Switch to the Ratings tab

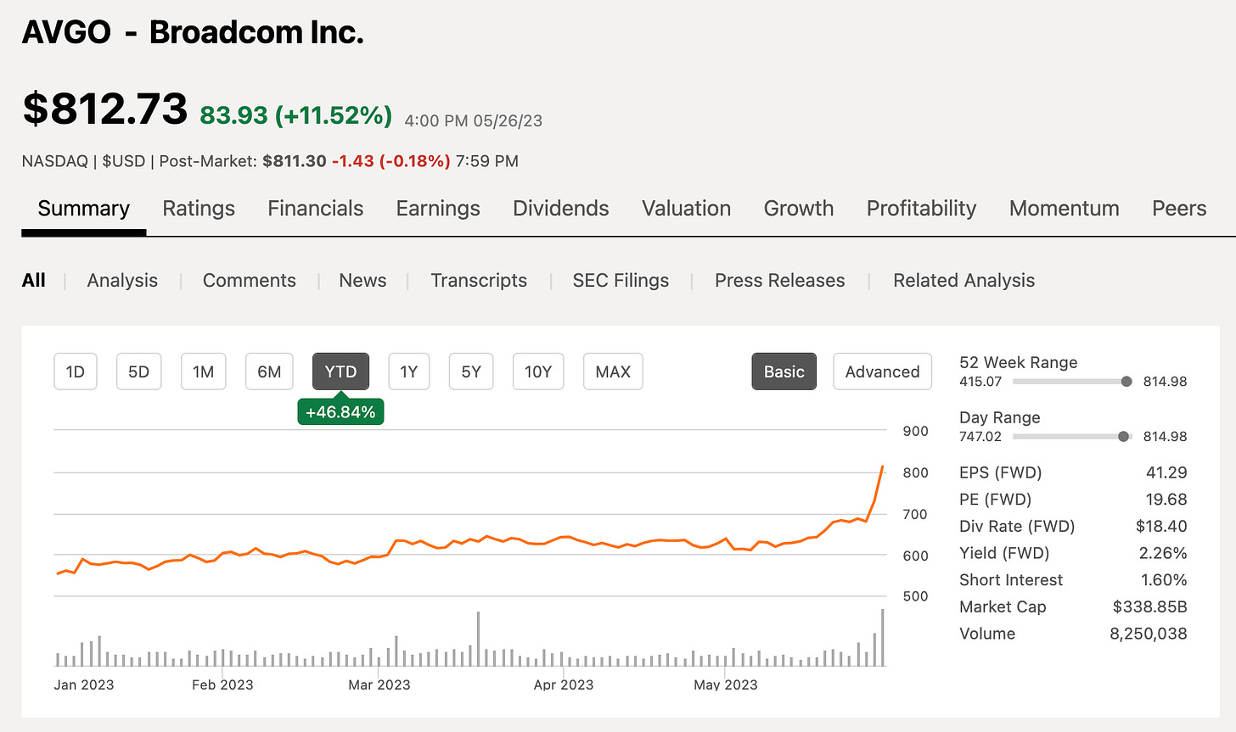pyautogui.click(x=199, y=209)
